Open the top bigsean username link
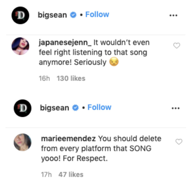The width and height of the screenshot is (196, 189). point(52,15)
